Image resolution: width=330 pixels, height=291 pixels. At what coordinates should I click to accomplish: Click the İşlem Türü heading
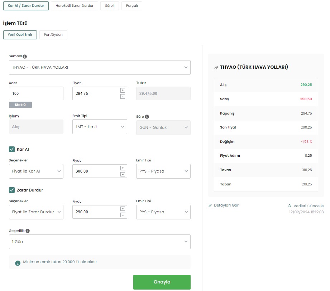pos(15,23)
